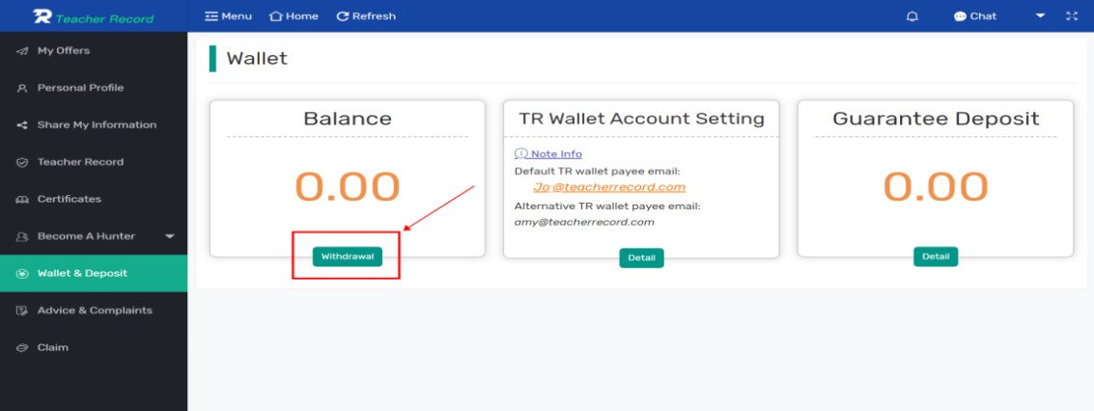Click Refresh in the top bar
This screenshot has height=411, width=1094.
pyautogui.click(x=366, y=16)
